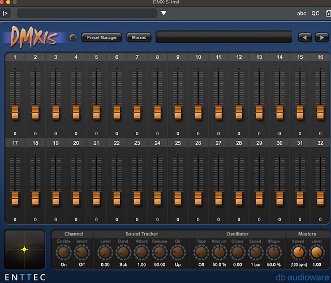The image size is (331, 283).
Task: Click the 'Up' Dir value
Action: pos(178,265)
